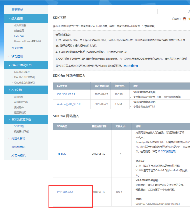The height and width of the screenshot is (210, 190).
Task: Open 返回码说明 page
Action: 20,112
